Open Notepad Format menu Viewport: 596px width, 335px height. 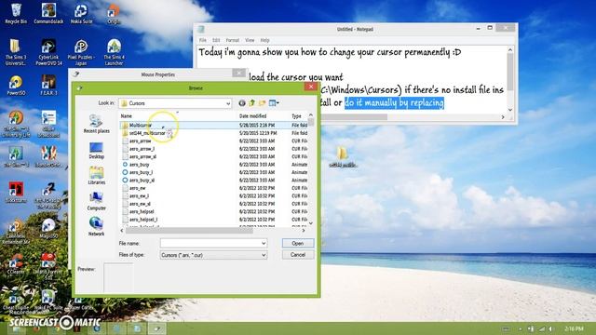[x=233, y=40]
